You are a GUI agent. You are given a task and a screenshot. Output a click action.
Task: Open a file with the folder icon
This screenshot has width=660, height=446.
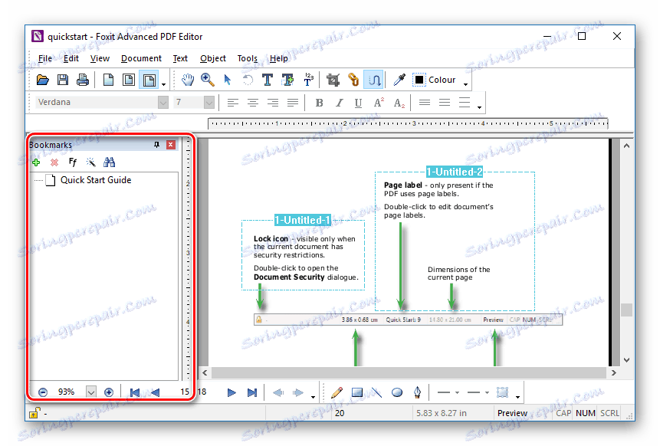(42, 80)
